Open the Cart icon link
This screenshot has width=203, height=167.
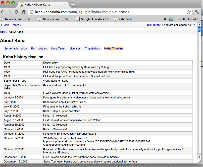pyautogui.click(x=5, y=25)
